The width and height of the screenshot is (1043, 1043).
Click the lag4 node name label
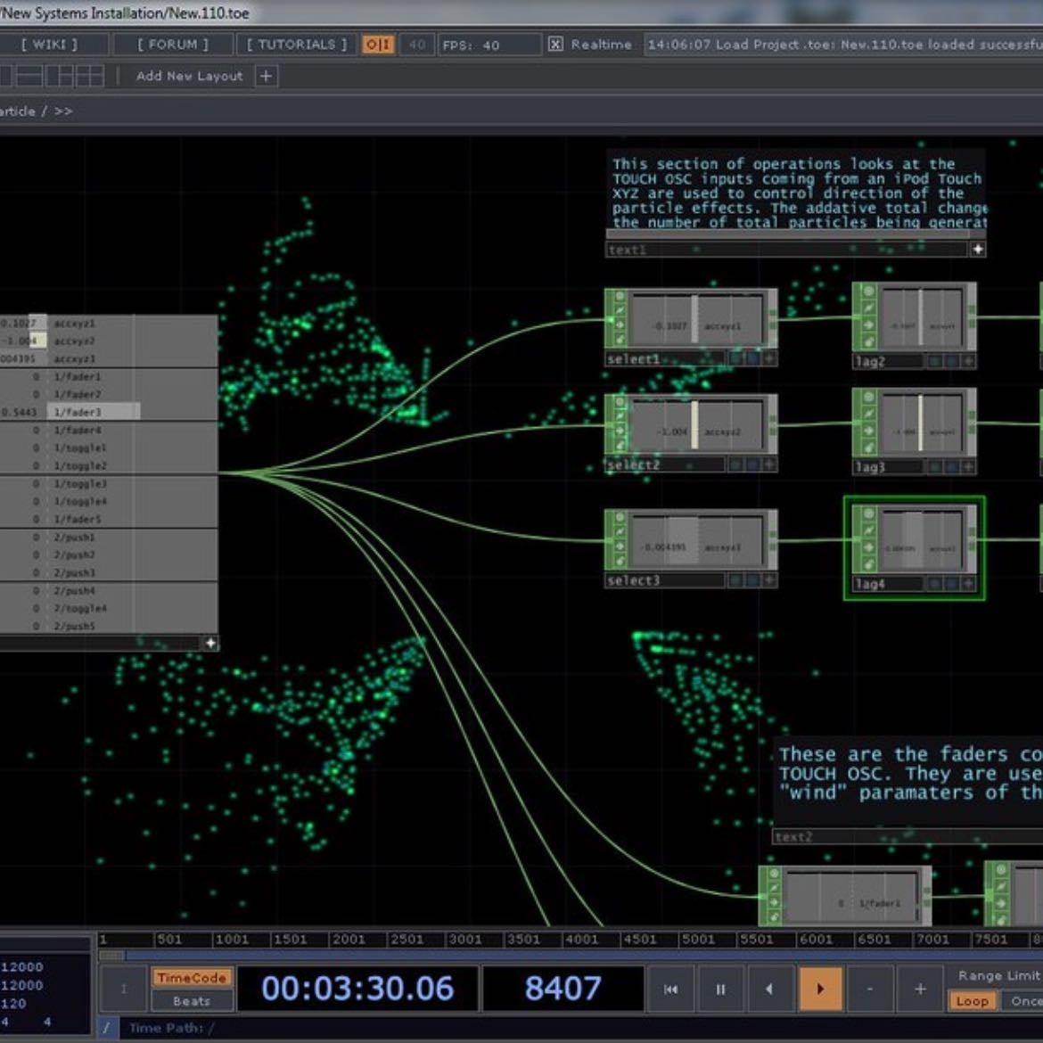tap(871, 584)
